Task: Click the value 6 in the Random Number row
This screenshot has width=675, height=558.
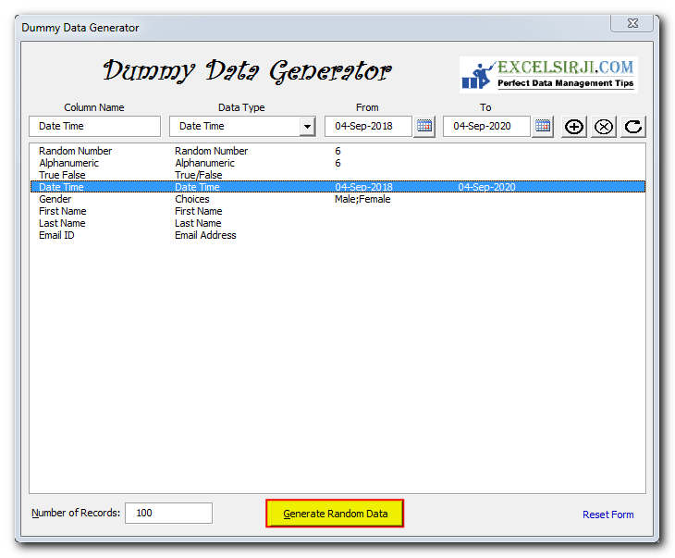Action: pyautogui.click(x=337, y=151)
